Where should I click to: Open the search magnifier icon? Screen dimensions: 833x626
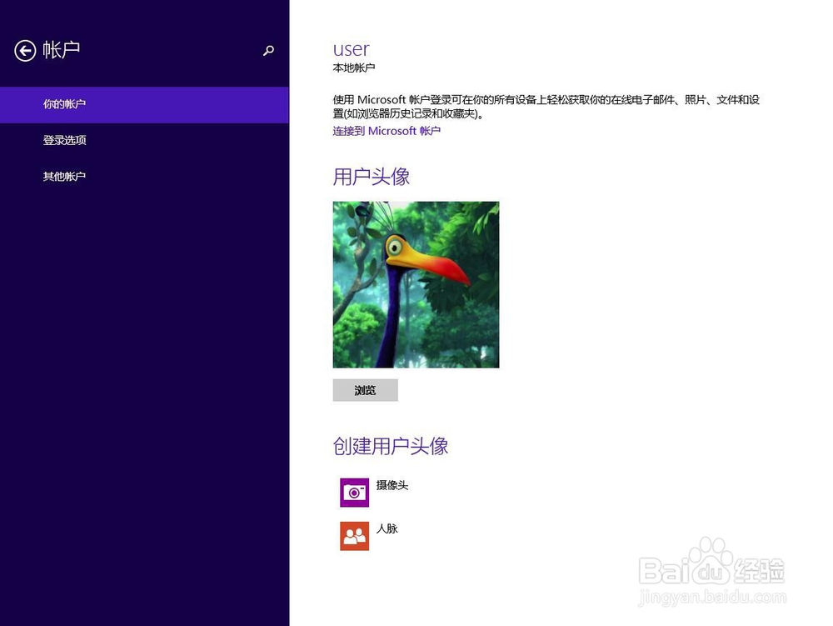268,51
